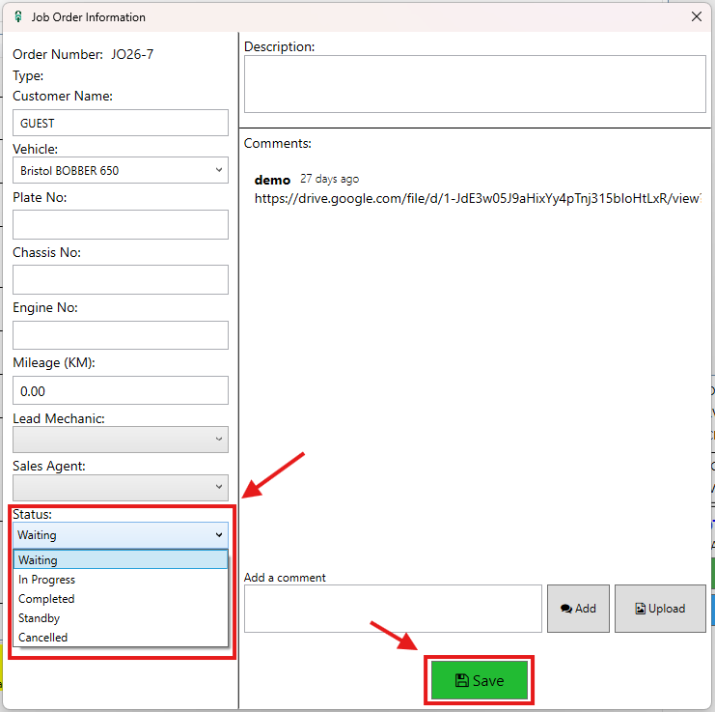Close the Job Order Information window
The height and width of the screenshot is (712, 715).
[697, 16]
